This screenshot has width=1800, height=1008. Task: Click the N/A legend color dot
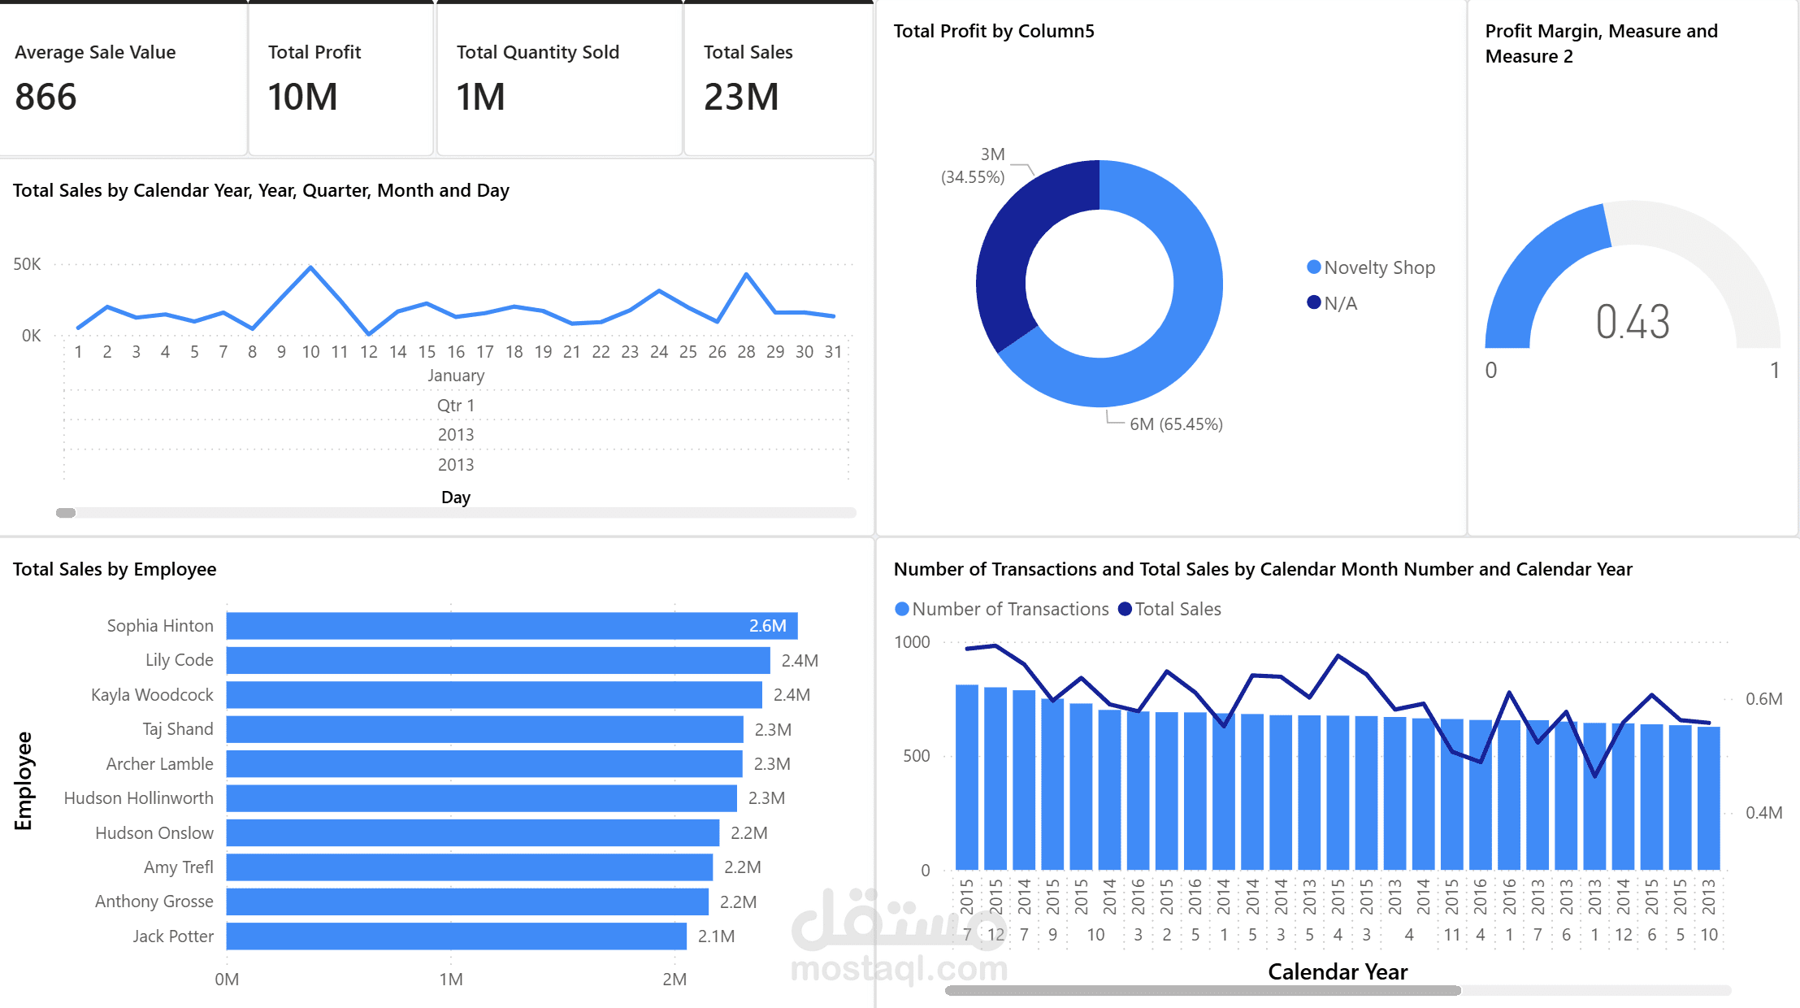(x=1313, y=302)
